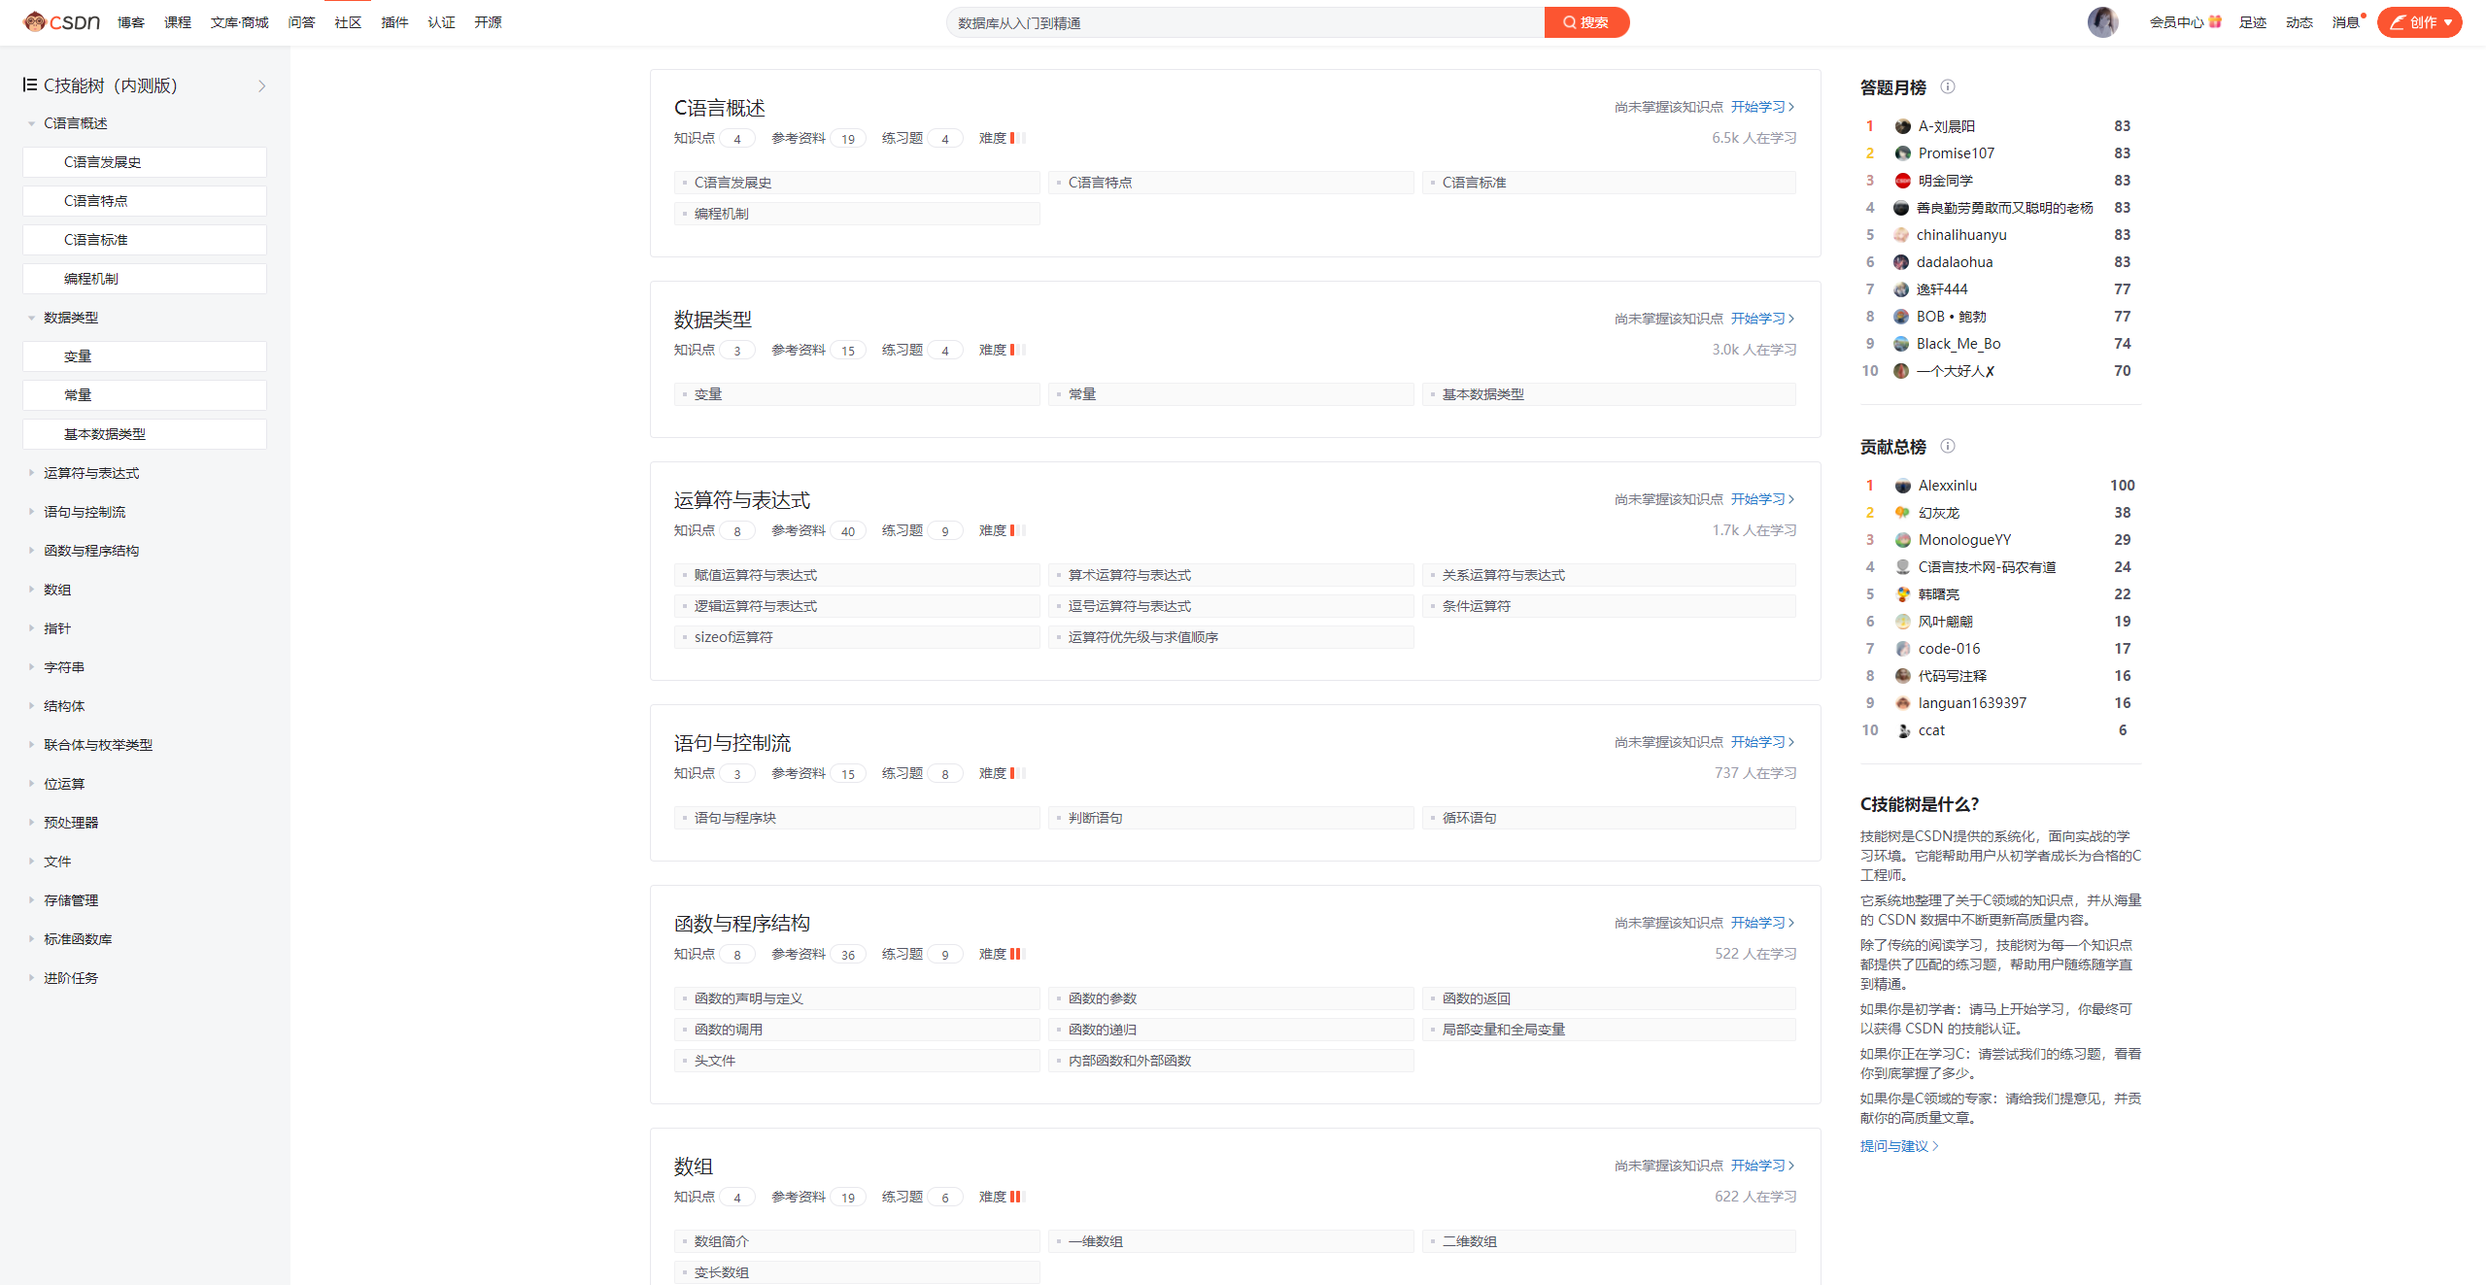Open the 插件 nav item
2486x1285 pixels.
(x=394, y=21)
